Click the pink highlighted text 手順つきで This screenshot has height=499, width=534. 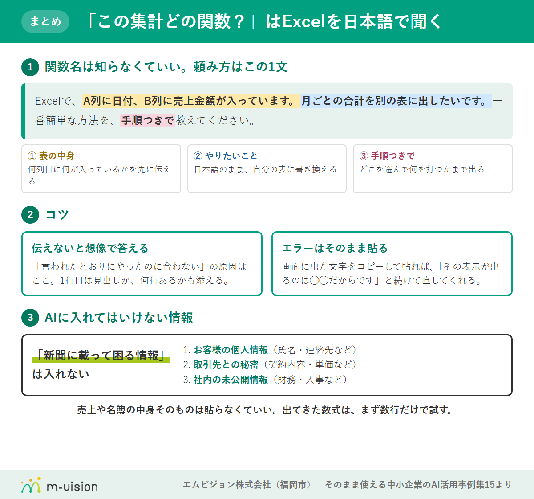pyautogui.click(x=147, y=121)
